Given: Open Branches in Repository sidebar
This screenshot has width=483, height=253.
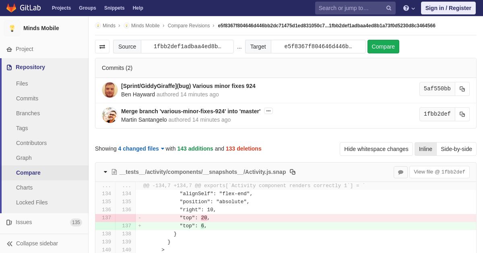Looking at the screenshot, I should pyautogui.click(x=28, y=113).
